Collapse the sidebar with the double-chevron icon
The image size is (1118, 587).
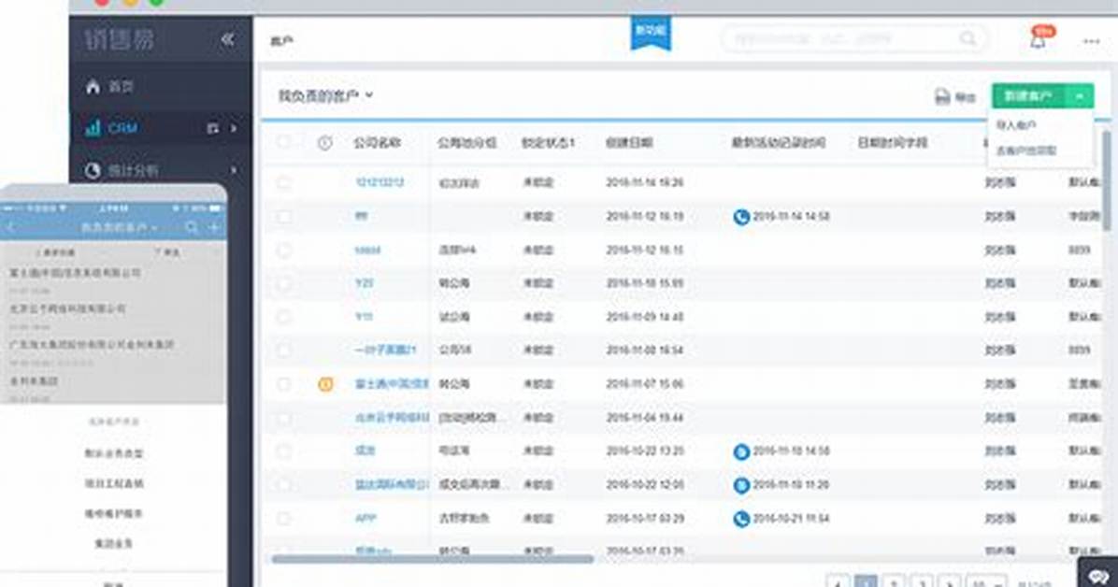(227, 39)
